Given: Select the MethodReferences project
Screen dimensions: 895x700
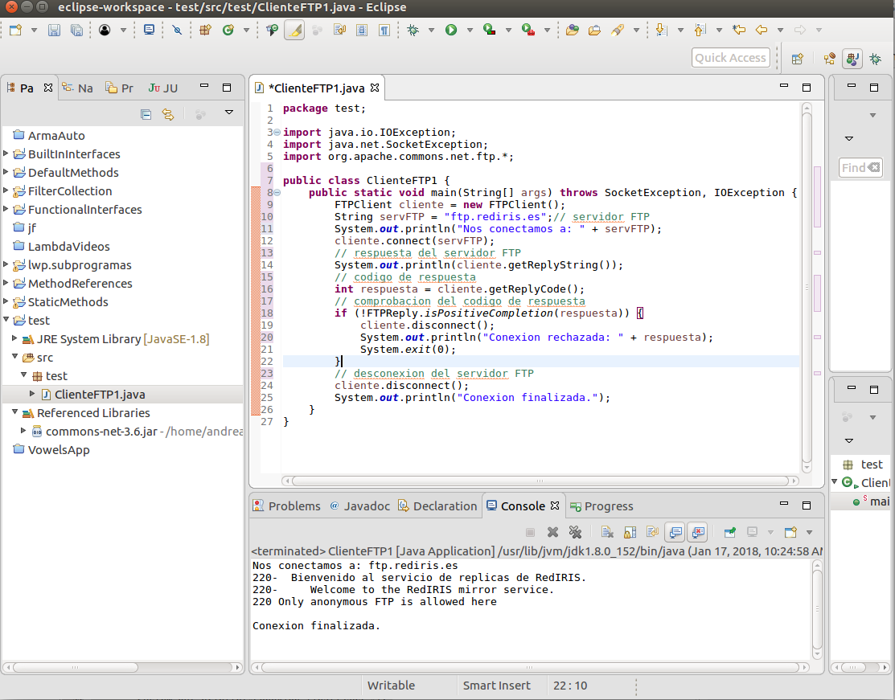Looking at the screenshot, I should tap(80, 283).
